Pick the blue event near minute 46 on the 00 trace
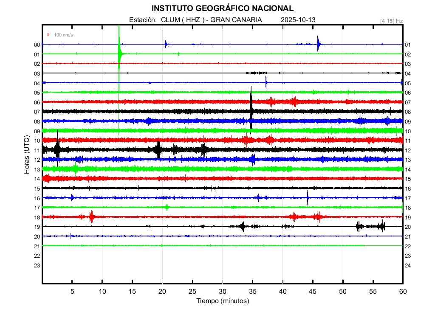 pyautogui.click(x=318, y=44)
